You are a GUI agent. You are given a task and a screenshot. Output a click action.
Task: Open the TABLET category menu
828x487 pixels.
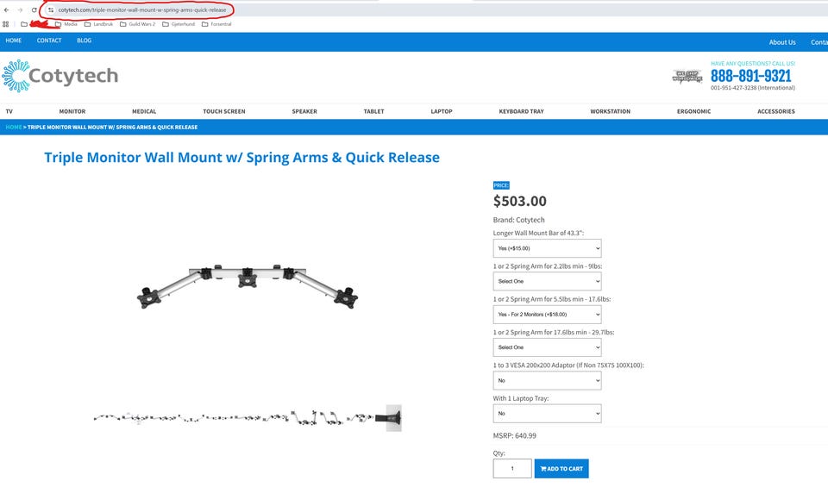[373, 111]
